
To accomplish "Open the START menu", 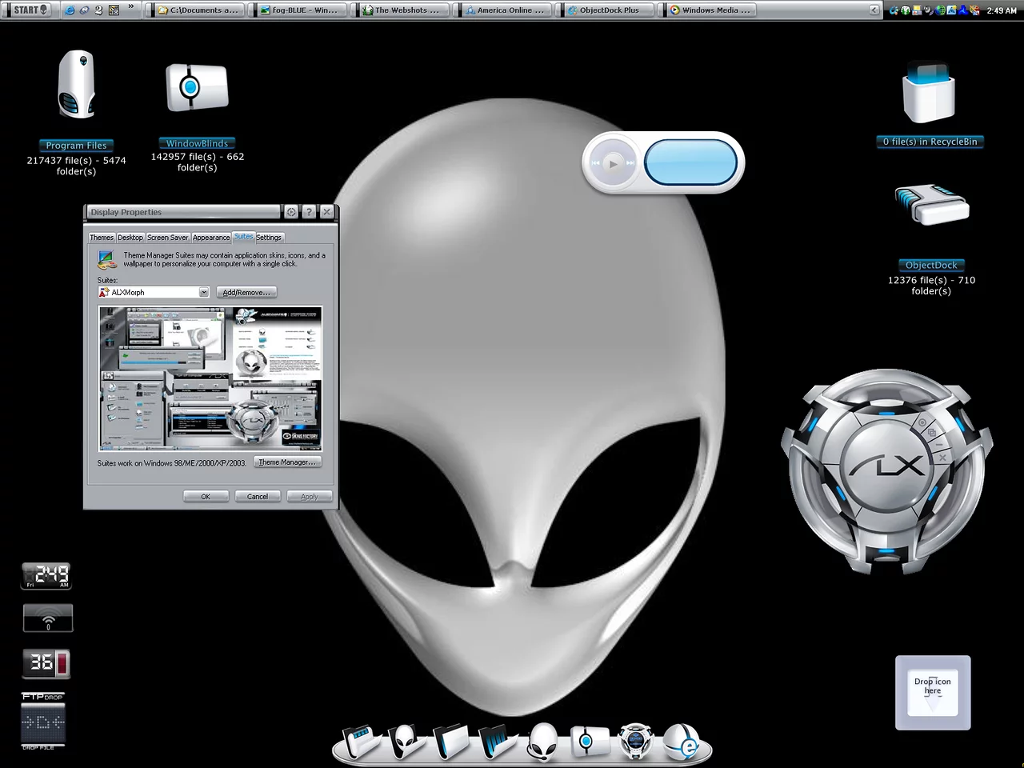I will click(x=30, y=10).
